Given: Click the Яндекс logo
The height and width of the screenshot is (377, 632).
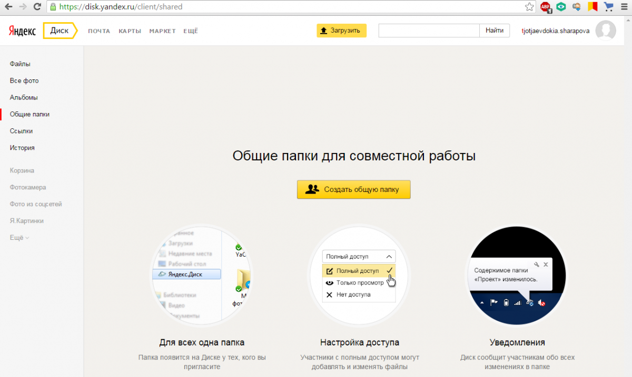Looking at the screenshot, I should tap(22, 31).
